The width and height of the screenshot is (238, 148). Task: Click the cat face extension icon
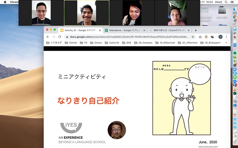click(206, 37)
